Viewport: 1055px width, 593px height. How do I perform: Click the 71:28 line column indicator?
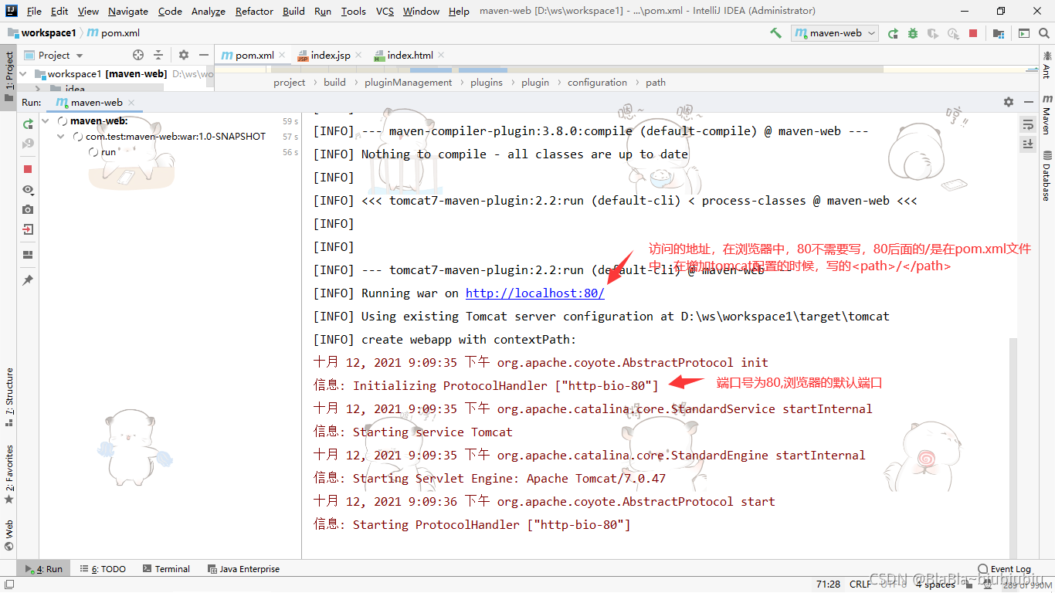click(x=828, y=585)
